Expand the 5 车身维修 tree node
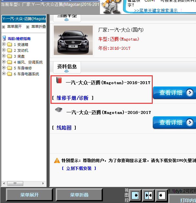 (4, 67)
